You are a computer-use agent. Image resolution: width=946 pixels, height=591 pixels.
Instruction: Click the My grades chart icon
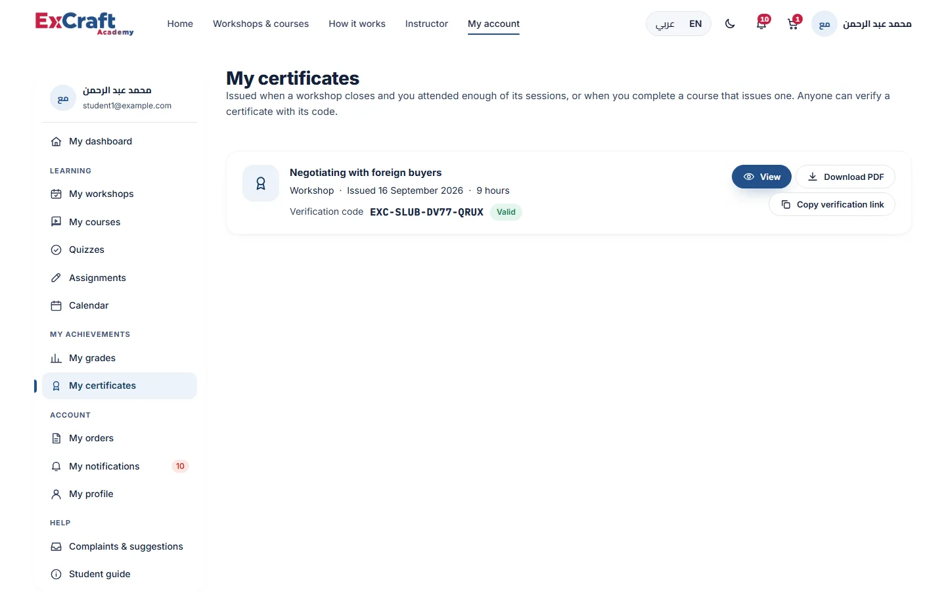click(56, 358)
